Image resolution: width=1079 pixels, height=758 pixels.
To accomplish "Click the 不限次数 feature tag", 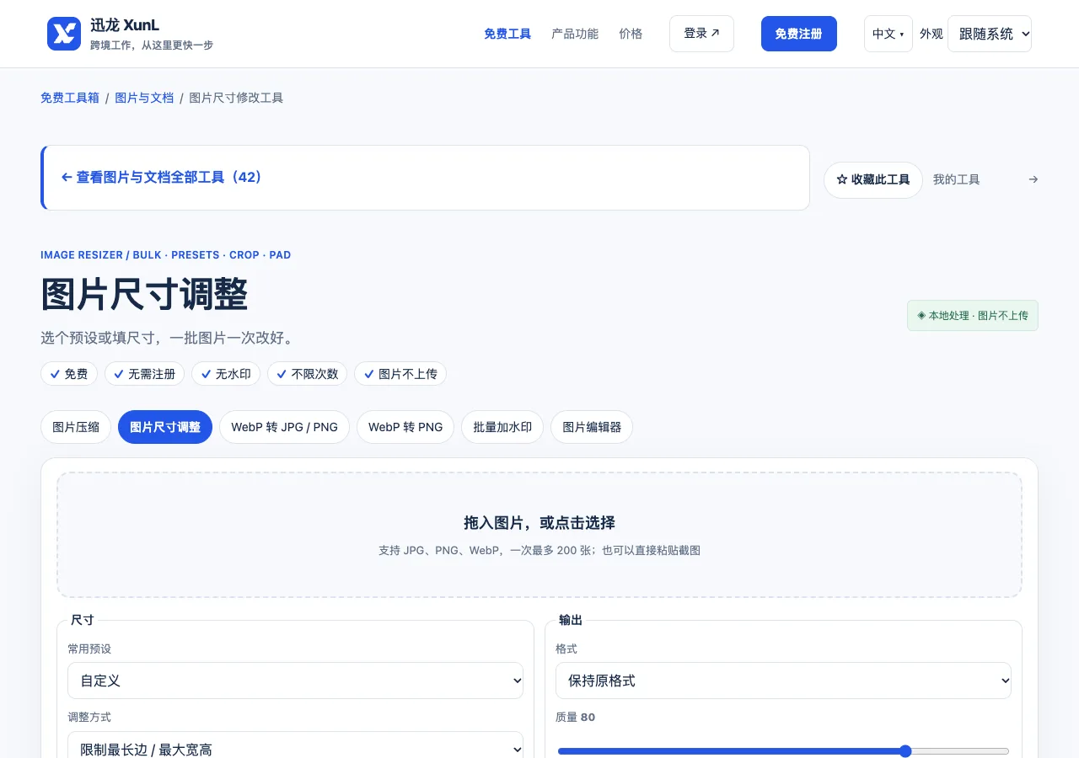I will pyautogui.click(x=308, y=374).
